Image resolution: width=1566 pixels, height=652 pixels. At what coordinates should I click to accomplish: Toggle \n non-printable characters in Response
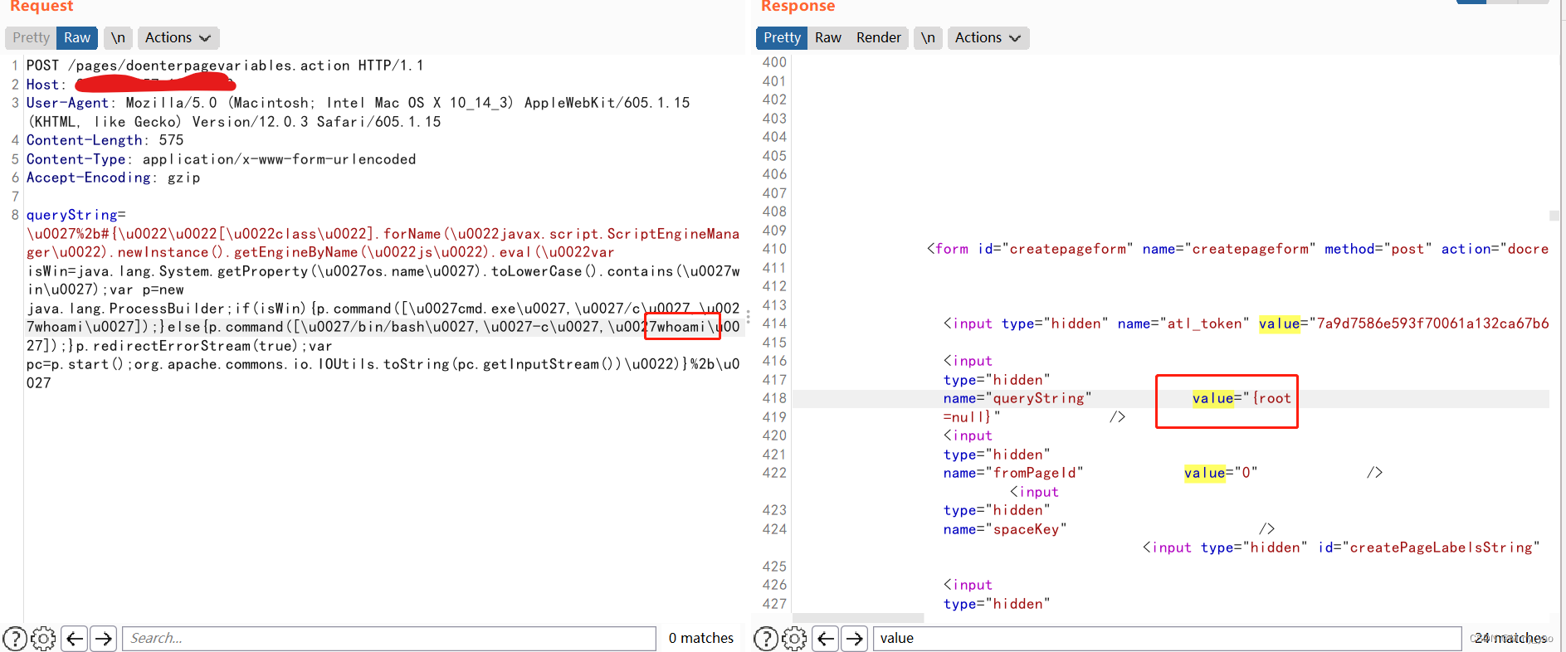click(x=928, y=37)
